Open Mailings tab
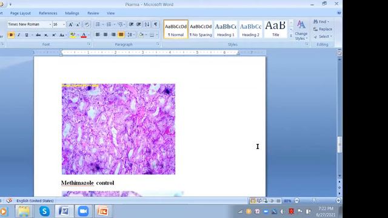Screen dimensions: 388x218 tap(72, 13)
